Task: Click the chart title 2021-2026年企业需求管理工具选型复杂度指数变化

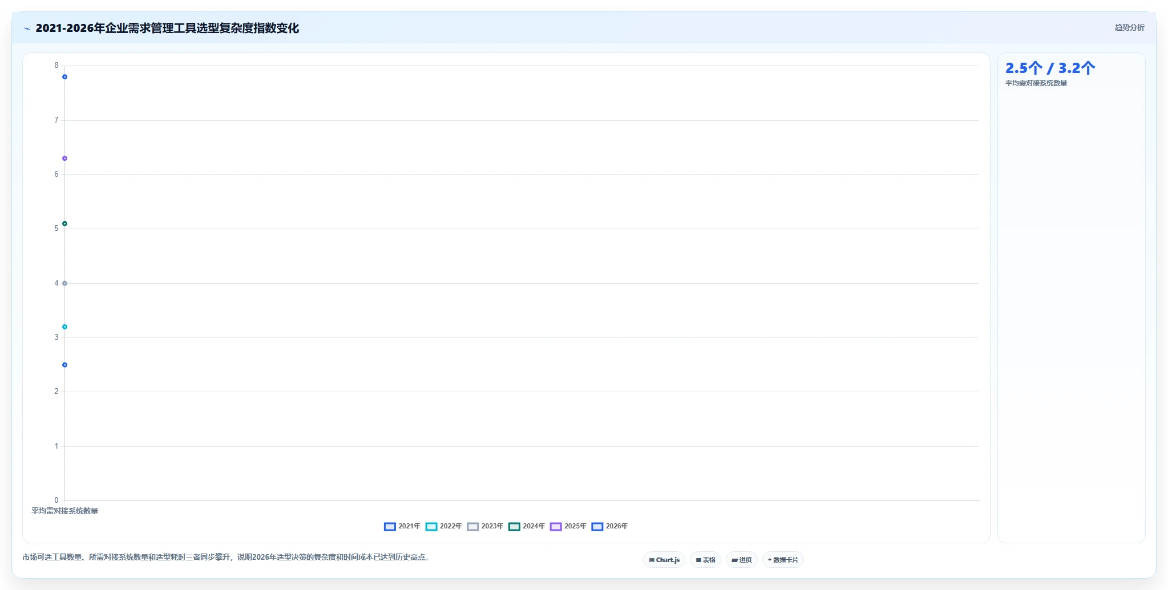Action: pyautogui.click(x=167, y=29)
